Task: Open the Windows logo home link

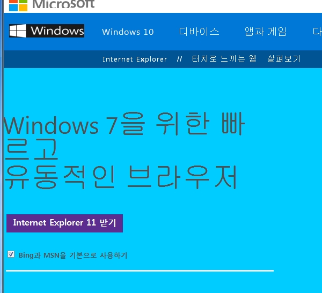Action: (x=47, y=31)
